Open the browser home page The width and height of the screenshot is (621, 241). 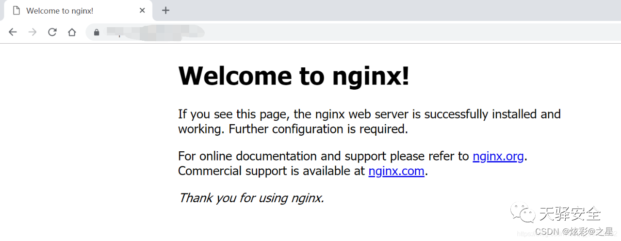tap(72, 32)
